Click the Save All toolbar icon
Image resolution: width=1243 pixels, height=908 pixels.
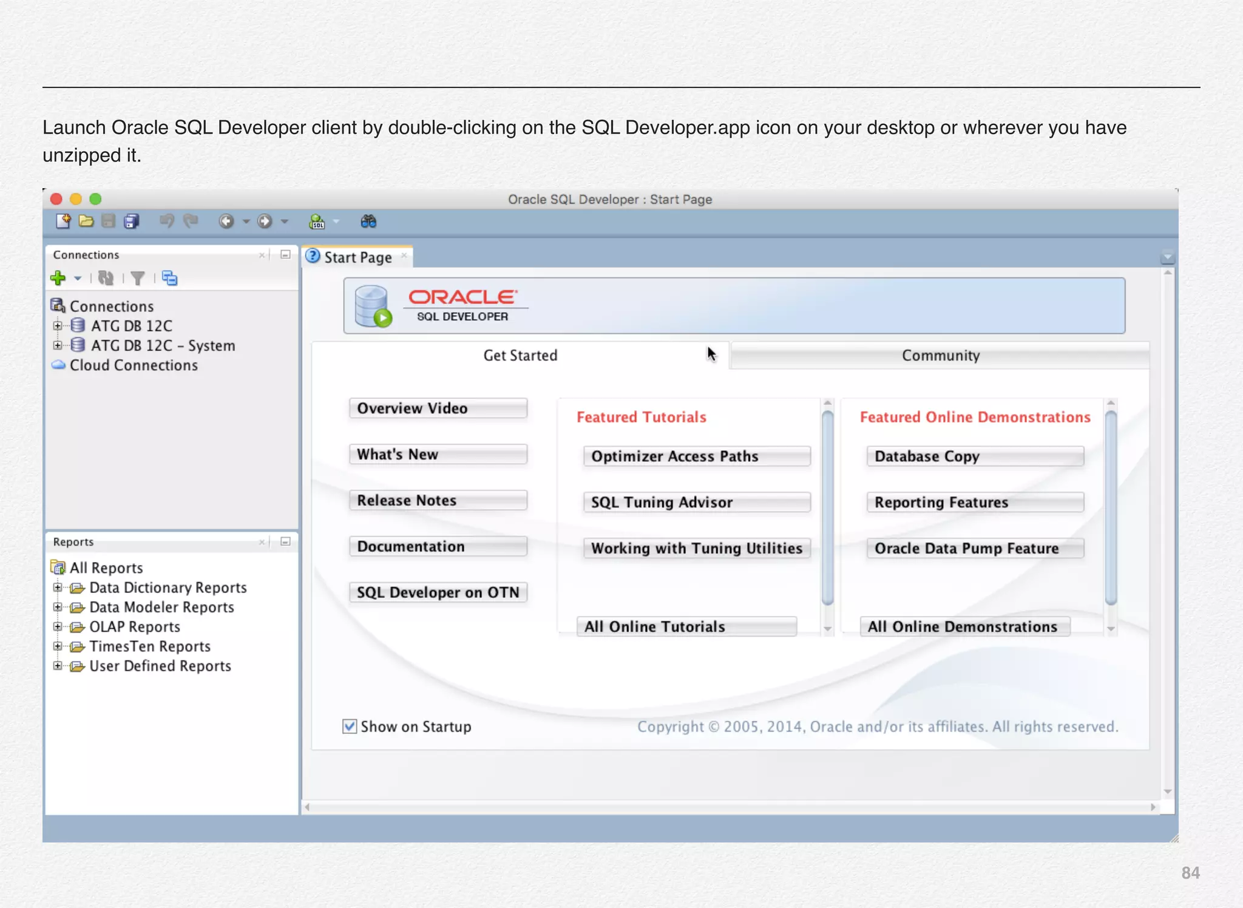[x=131, y=222]
